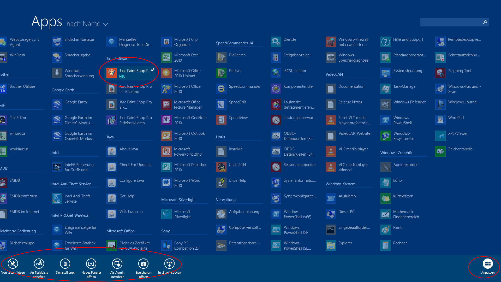Select Neues Fenster öffnen command
Viewport: 501px width, 282px height.
pos(91,264)
